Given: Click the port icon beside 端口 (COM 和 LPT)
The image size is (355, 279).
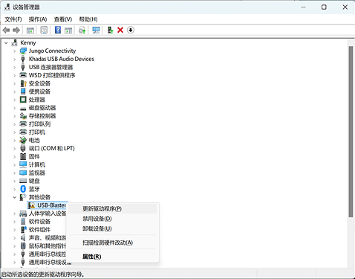Looking at the screenshot, I should (23, 148).
